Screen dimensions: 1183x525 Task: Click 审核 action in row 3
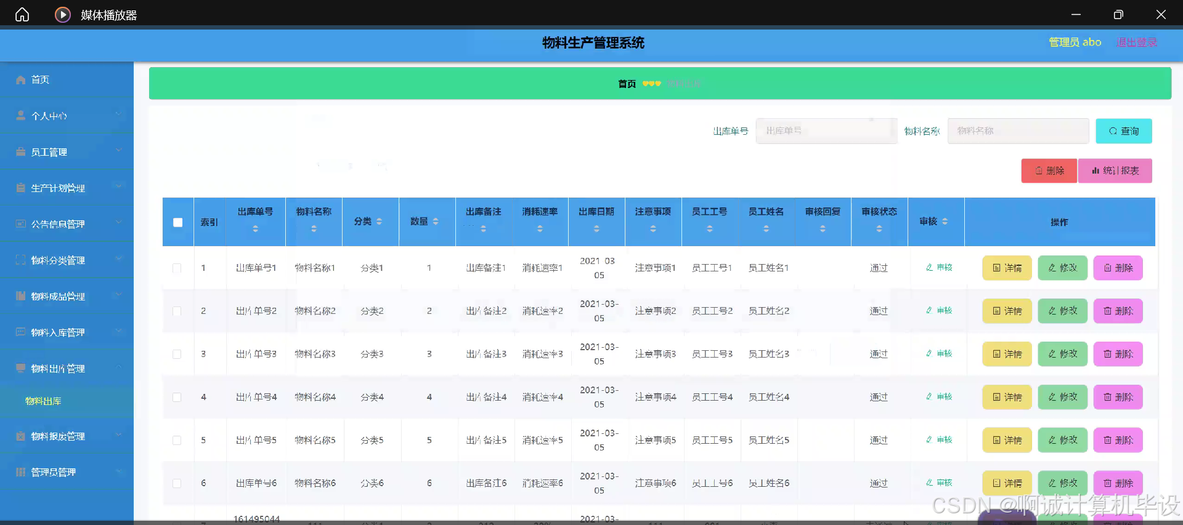point(939,354)
